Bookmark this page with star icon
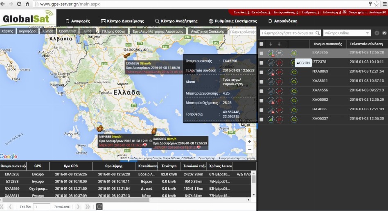The width and height of the screenshot is (388, 211). tap(377, 4)
